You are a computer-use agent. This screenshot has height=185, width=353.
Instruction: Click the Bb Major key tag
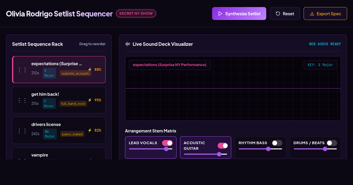[x=50, y=134]
